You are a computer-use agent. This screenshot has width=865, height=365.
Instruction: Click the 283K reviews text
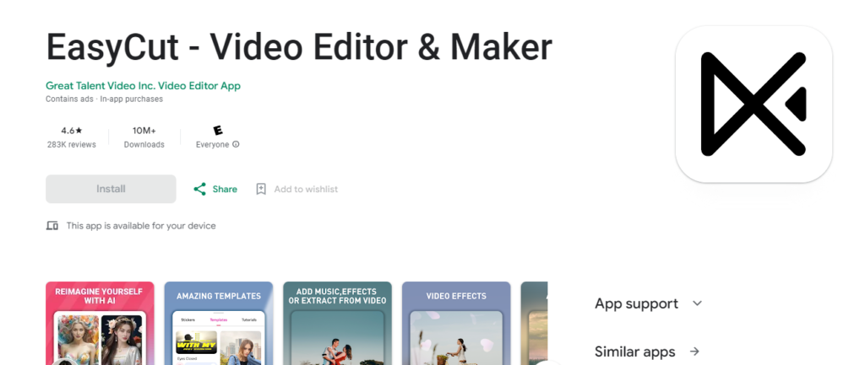[72, 144]
